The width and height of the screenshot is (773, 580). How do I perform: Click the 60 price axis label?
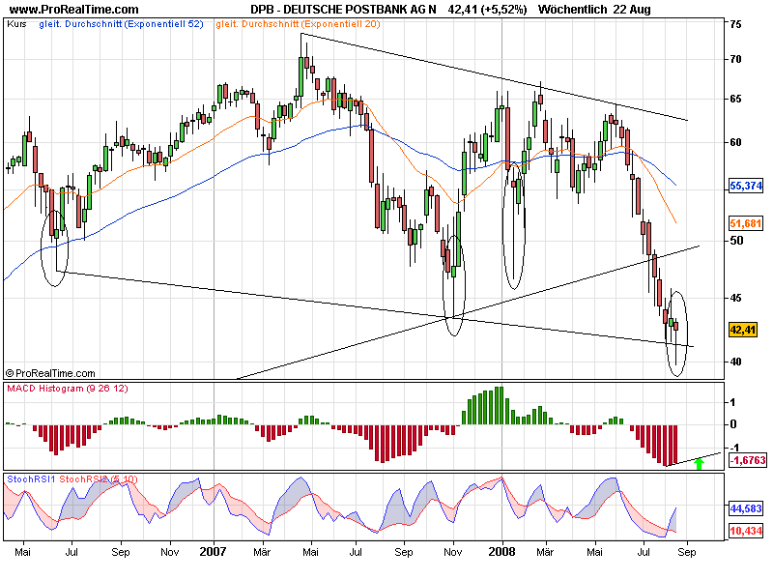(735, 142)
